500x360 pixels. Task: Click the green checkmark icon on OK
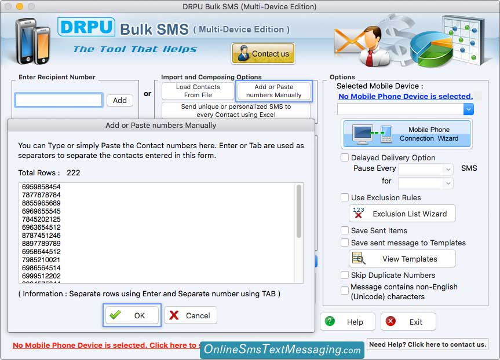tap(115, 315)
